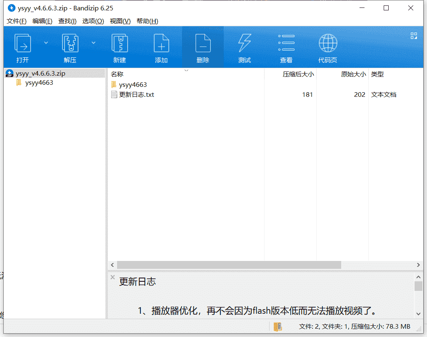Select the ysyy4663 folder in the file list

(x=133, y=85)
